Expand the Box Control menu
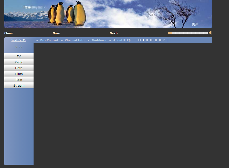Viewport: 229px width, 168px height. click(x=49, y=40)
